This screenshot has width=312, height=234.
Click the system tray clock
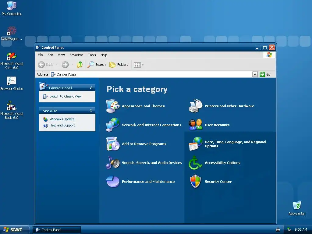(x=301, y=230)
